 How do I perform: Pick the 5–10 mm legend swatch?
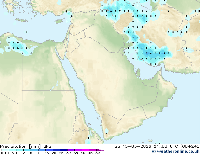coord(34,150)
